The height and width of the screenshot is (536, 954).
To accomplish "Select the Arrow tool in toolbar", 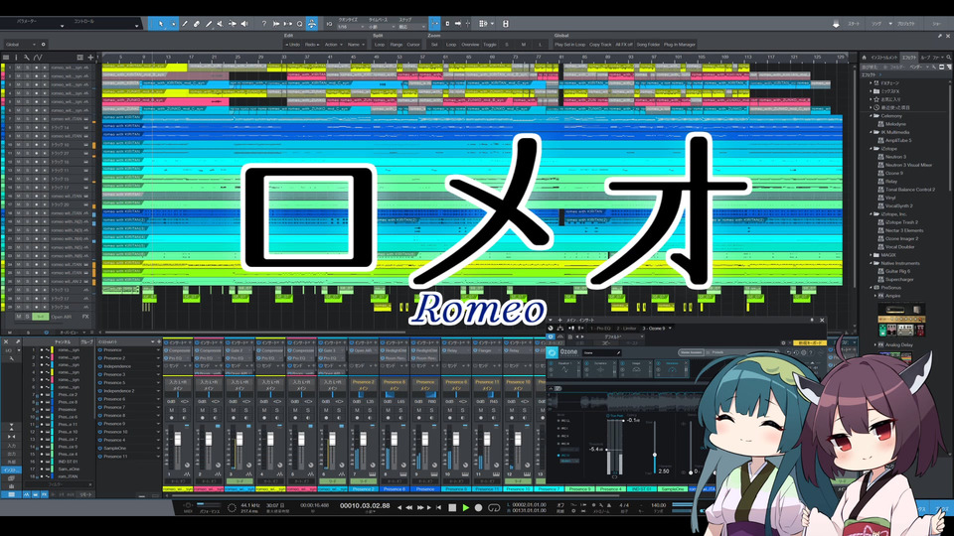I will click(161, 24).
